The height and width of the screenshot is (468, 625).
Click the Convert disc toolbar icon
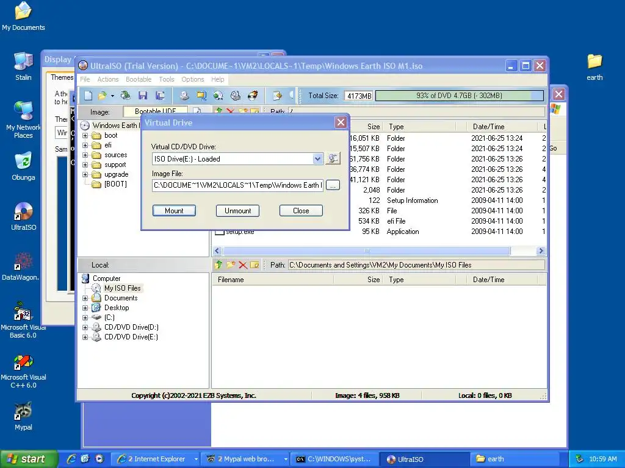coord(218,96)
